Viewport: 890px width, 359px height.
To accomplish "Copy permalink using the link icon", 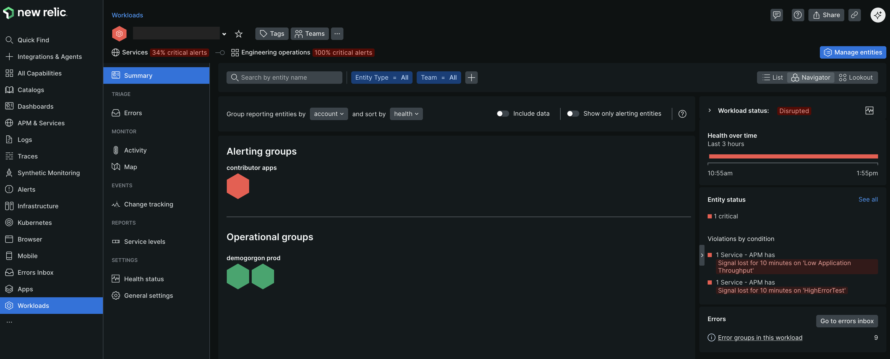I will [x=854, y=15].
